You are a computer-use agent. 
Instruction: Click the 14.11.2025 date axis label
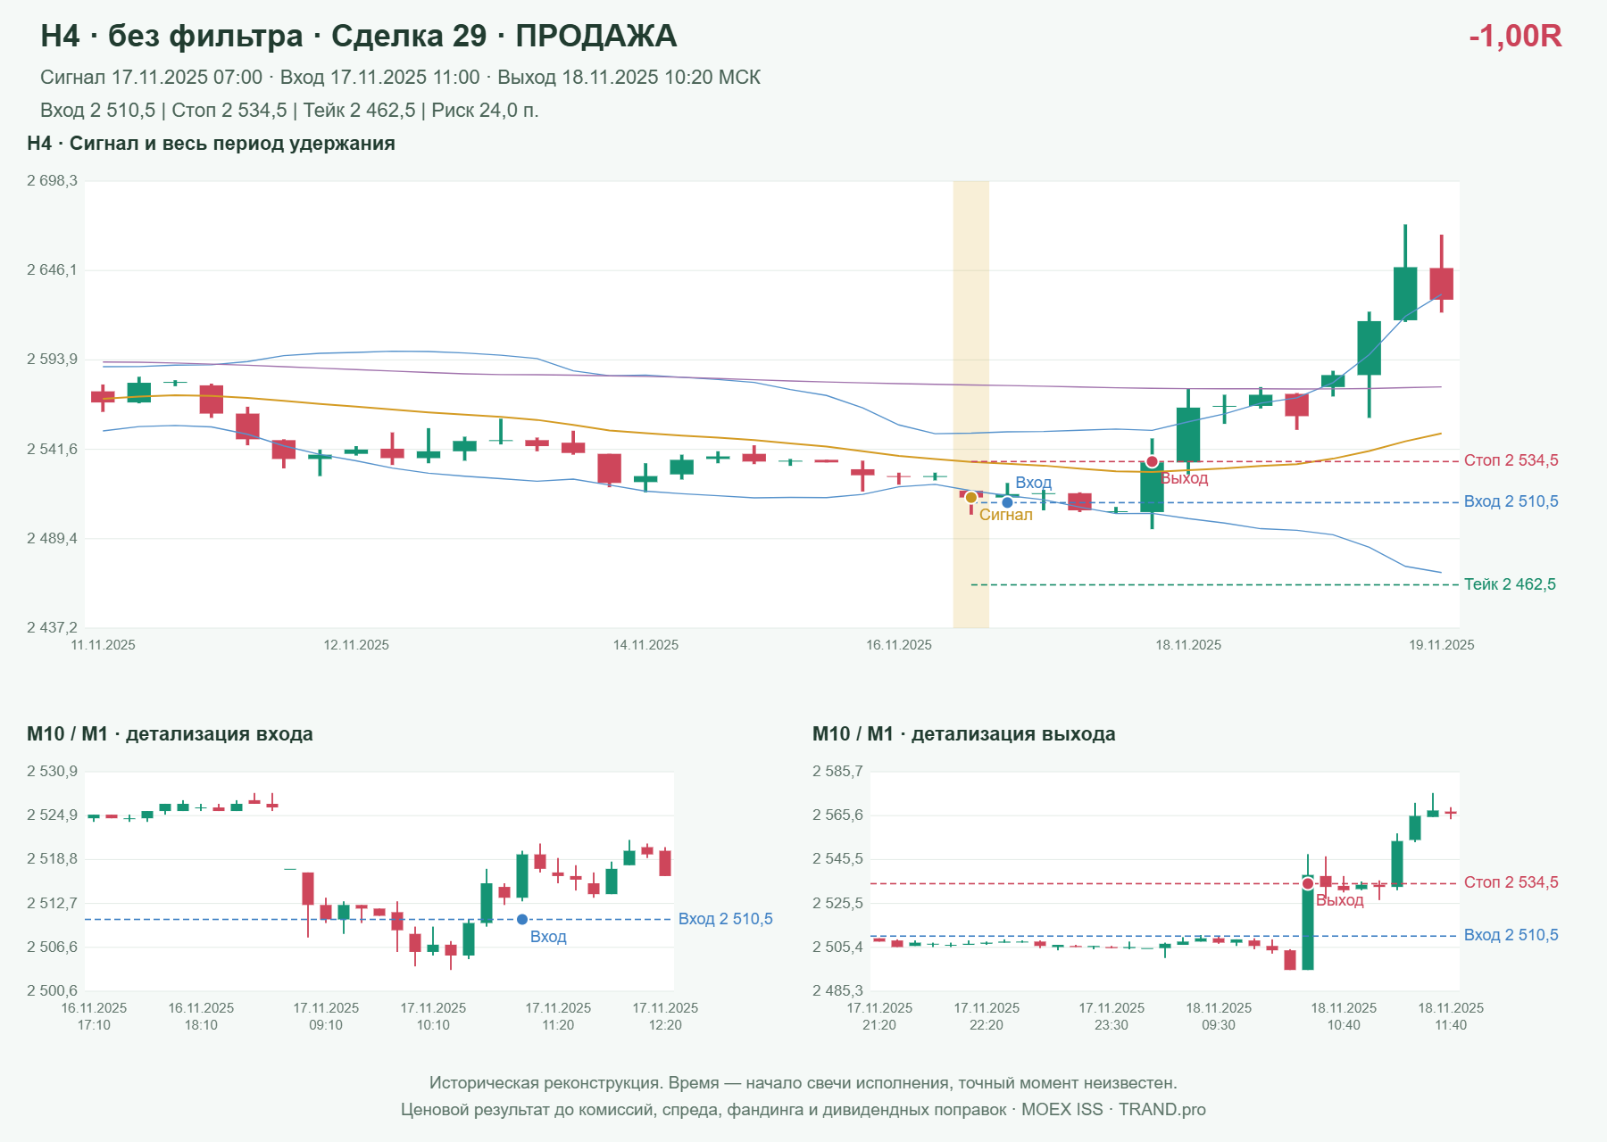point(645,645)
